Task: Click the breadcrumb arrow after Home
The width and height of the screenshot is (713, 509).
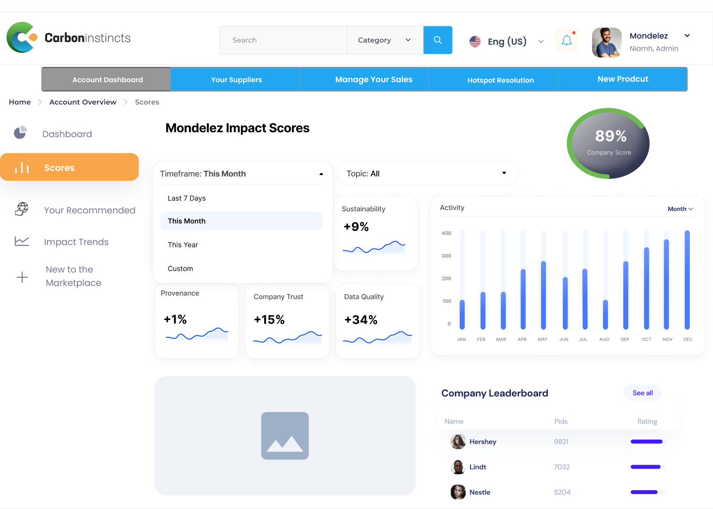Action: 40,102
